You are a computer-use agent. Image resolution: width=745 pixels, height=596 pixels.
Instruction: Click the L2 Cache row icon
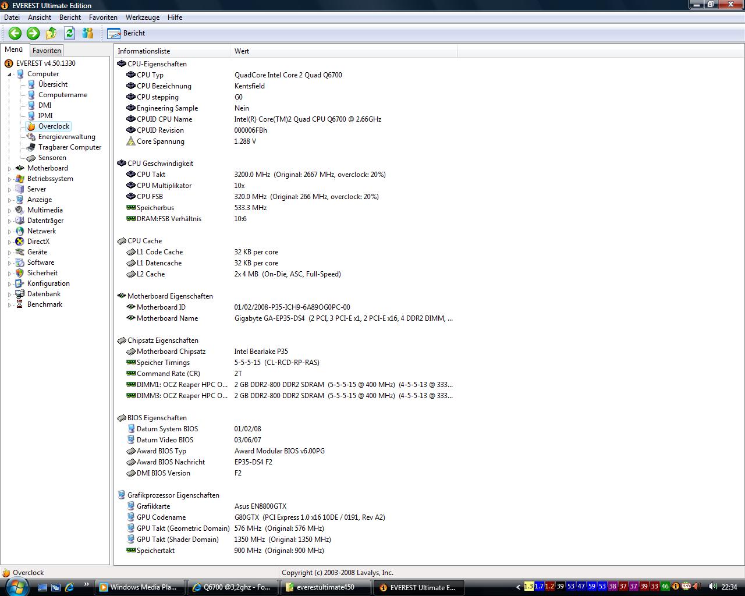pos(131,274)
